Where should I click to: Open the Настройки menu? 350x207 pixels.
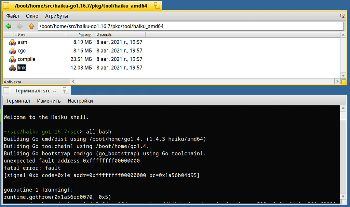click(x=80, y=101)
